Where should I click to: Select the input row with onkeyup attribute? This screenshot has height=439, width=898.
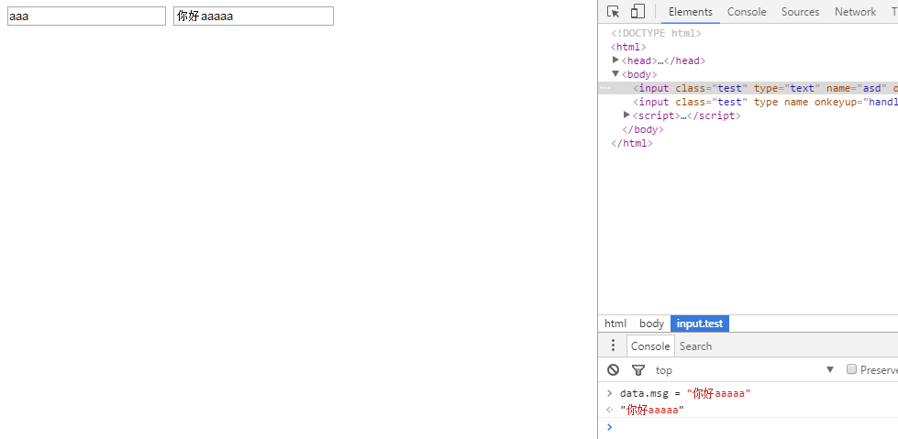[748, 102]
